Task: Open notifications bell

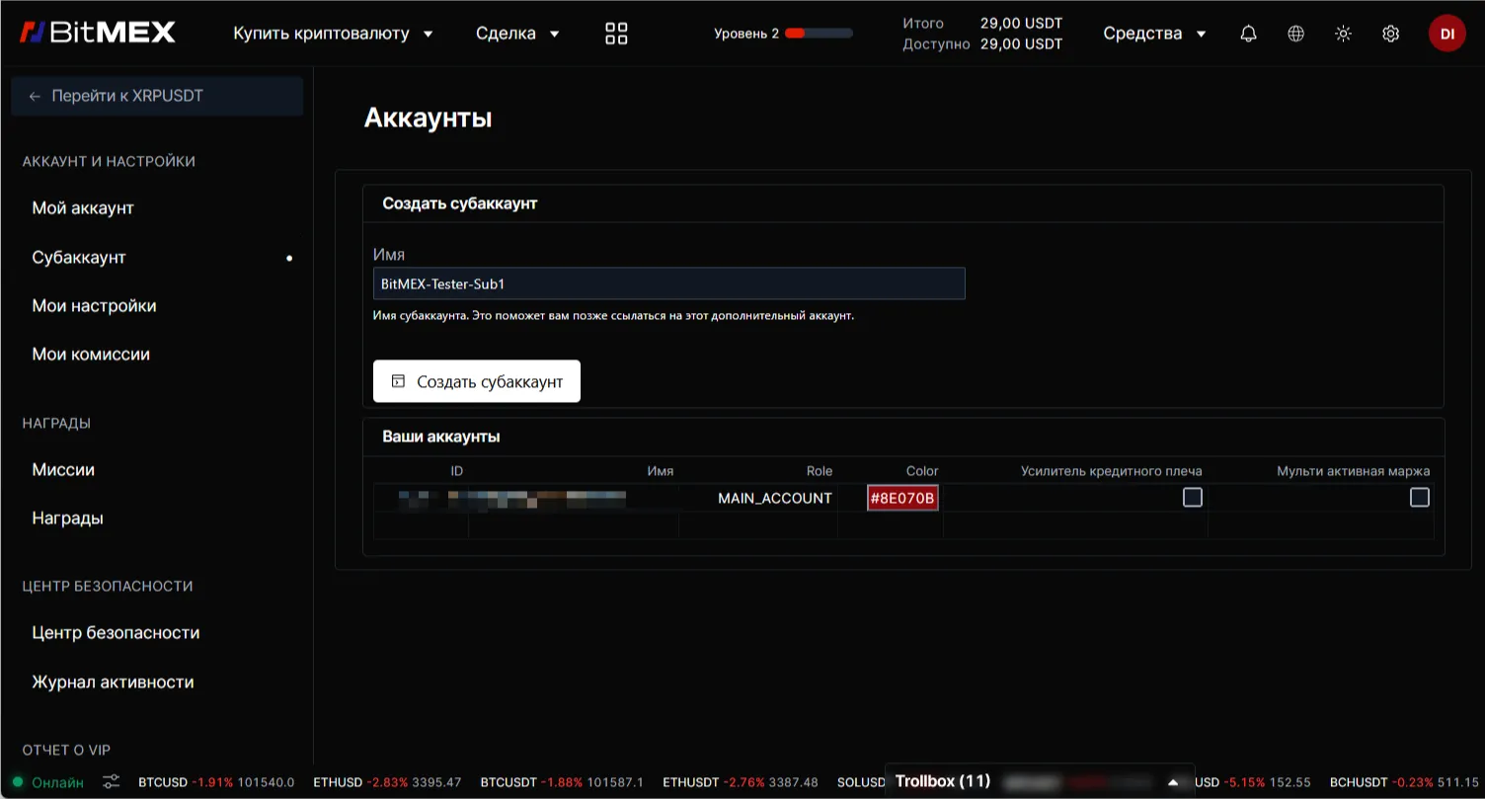Action: point(1248,34)
